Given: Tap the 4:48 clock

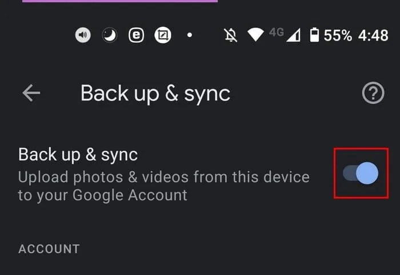Looking at the screenshot, I should click(373, 35).
